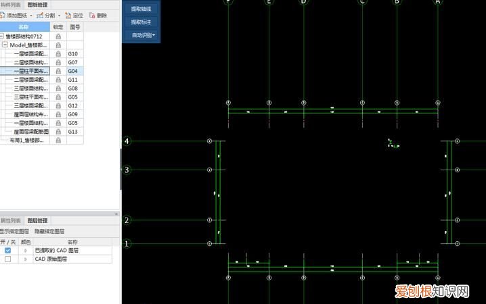The height and width of the screenshot is (304, 486).
Task: Click the lock icon in the G10 row
Action: point(59,53)
